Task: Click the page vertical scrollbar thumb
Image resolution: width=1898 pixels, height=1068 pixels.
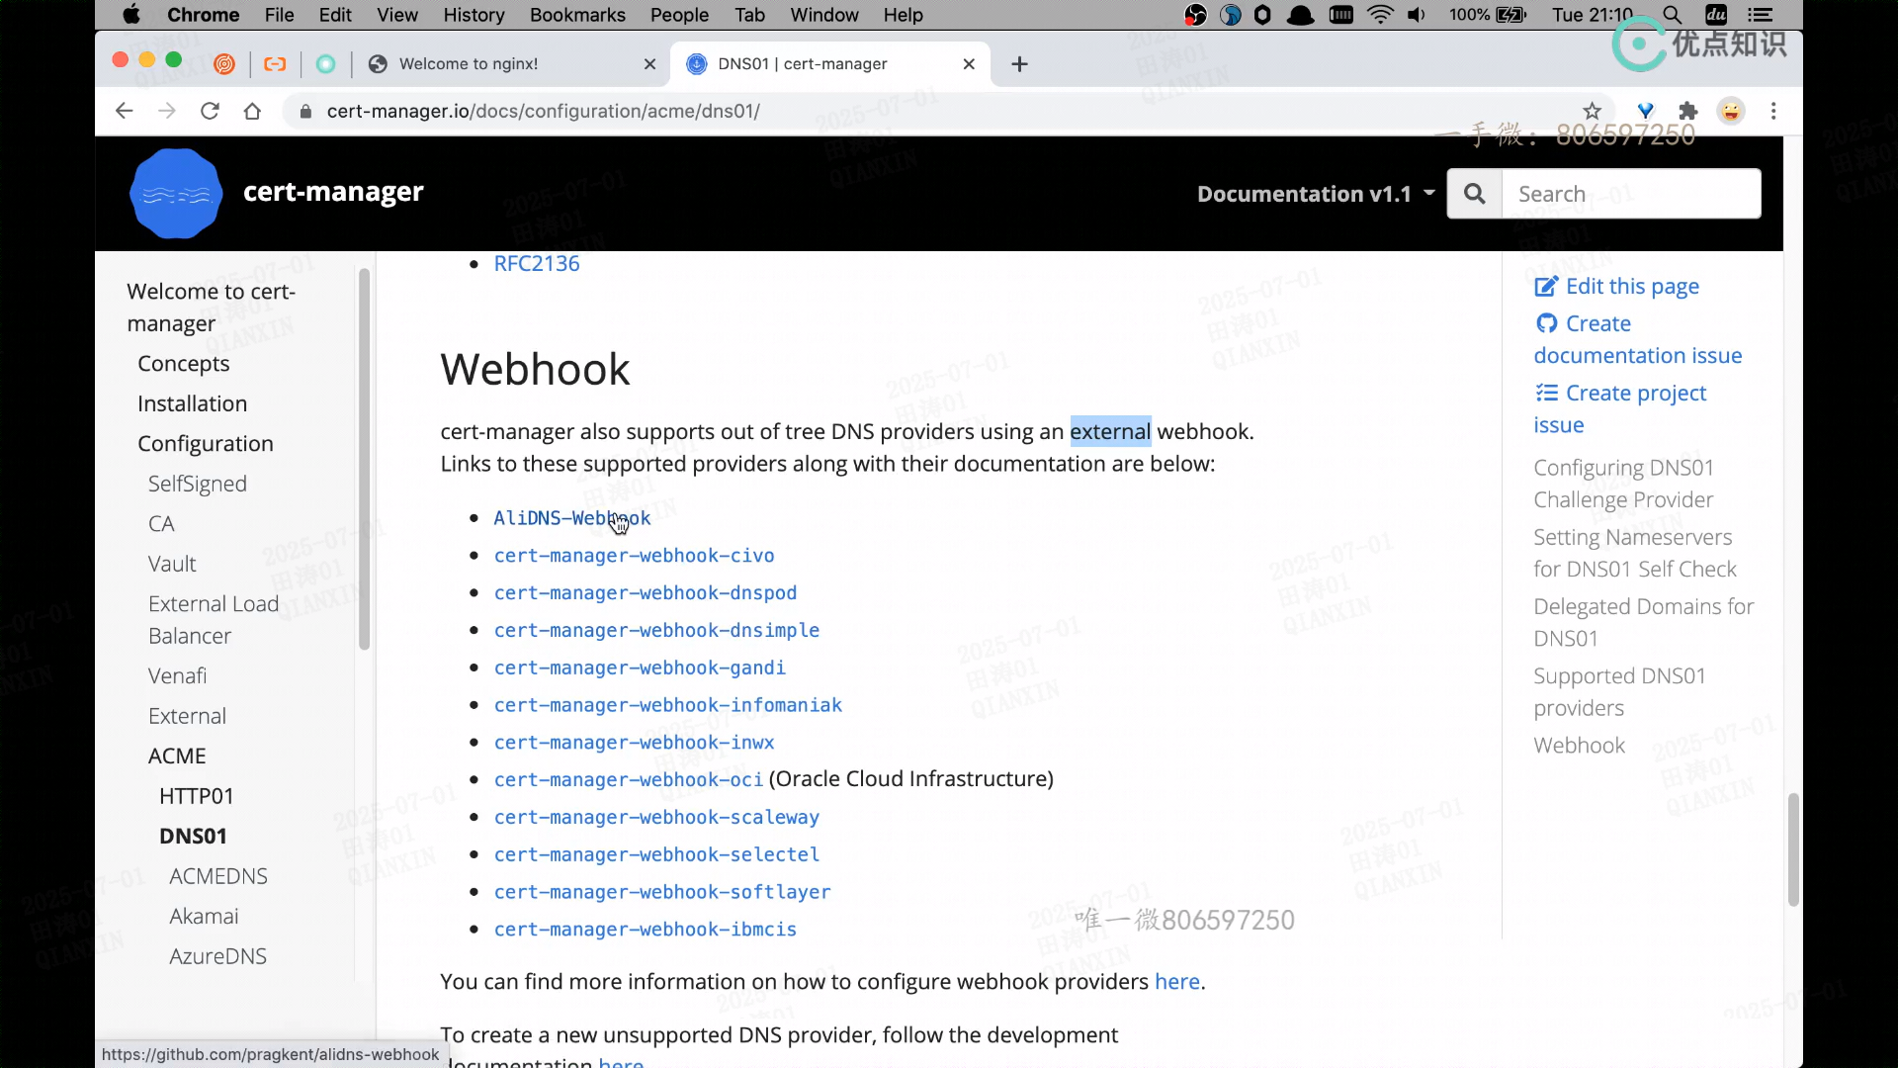Action: [1792, 848]
